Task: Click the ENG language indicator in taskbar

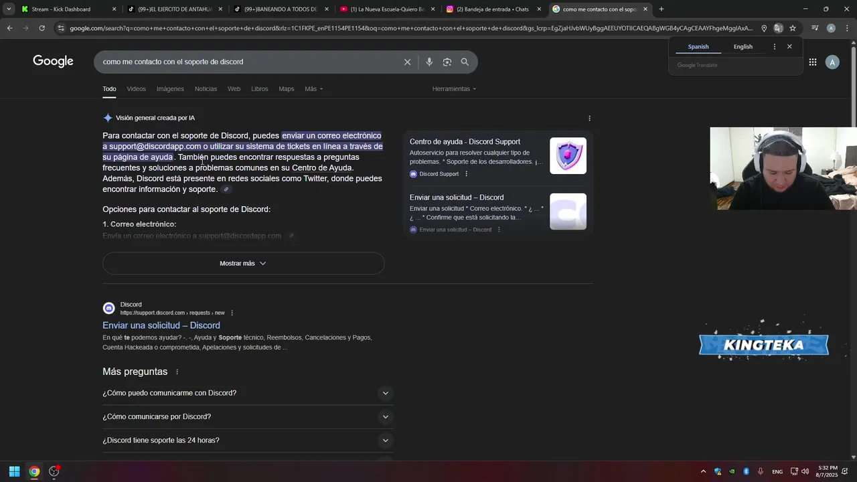Action: pyautogui.click(x=777, y=472)
